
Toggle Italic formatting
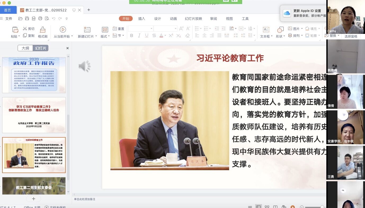click(139, 35)
